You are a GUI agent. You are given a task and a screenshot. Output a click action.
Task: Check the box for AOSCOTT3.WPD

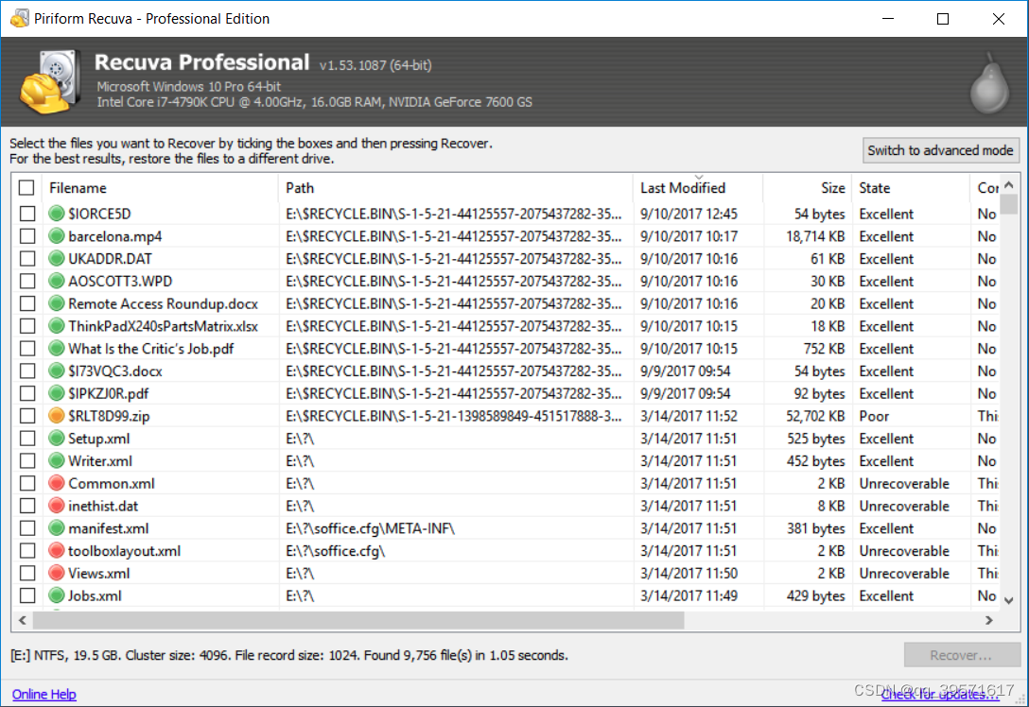[26, 282]
